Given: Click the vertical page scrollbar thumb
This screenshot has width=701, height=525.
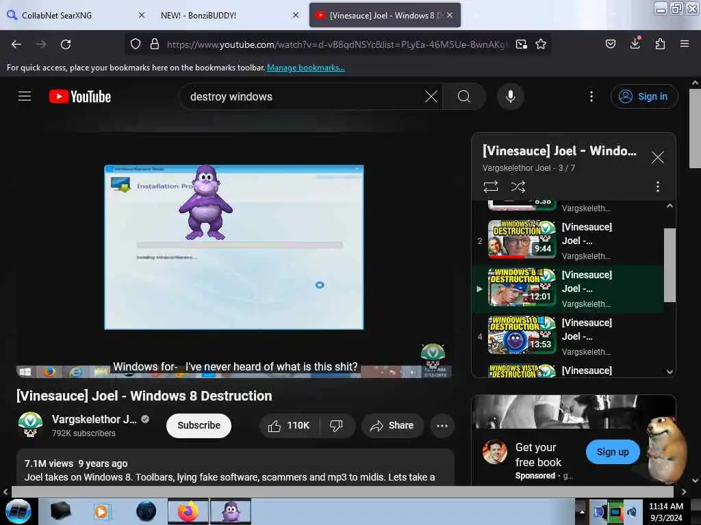Looking at the screenshot, I should tap(696, 129).
